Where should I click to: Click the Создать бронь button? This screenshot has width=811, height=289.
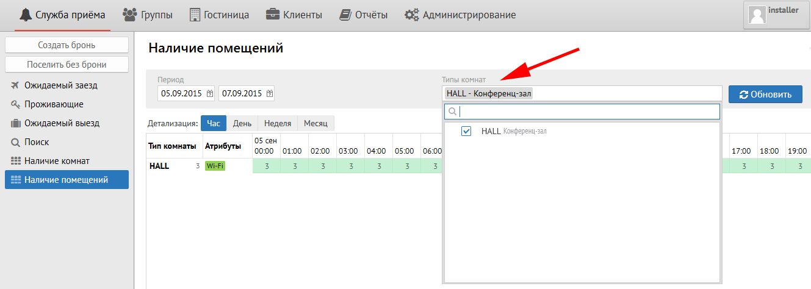(x=67, y=45)
